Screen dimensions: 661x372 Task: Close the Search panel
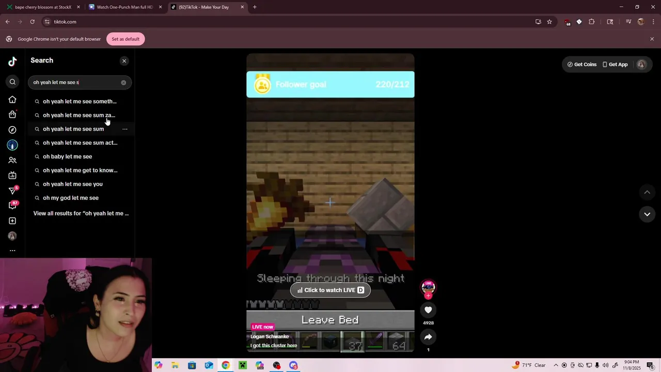[124, 61]
